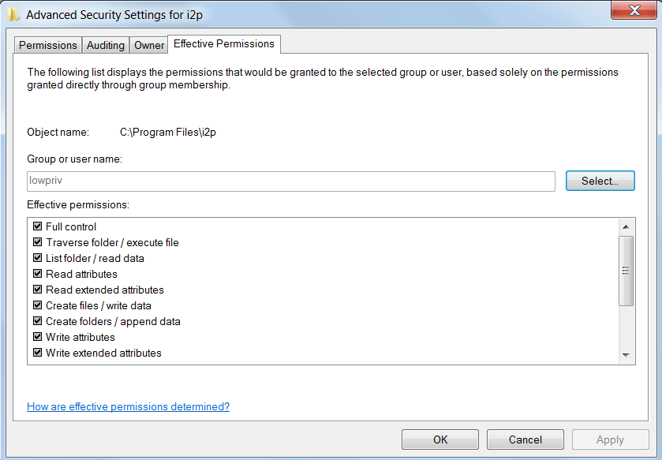This screenshot has height=460, width=662.
Task: Click the object path C:\Program Files\i2p
Action: click(x=168, y=132)
